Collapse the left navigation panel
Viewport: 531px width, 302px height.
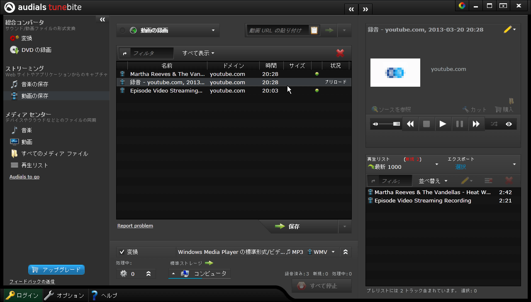(x=102, y=19)
